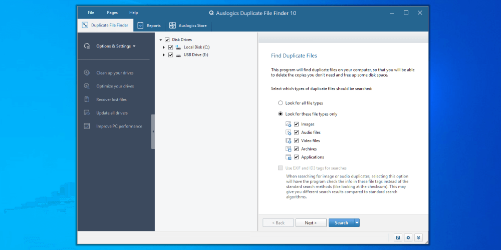Image resolution: width=501 pixels, height=250 pixels.
Task: Uncheck the USB Drive (E:) checkbox
Action: [171, 55]
